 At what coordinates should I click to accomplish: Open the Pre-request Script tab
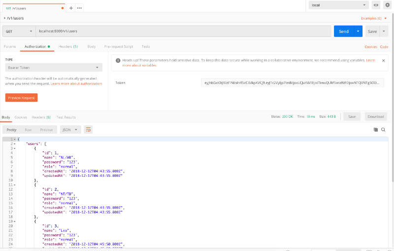[119, 47]
